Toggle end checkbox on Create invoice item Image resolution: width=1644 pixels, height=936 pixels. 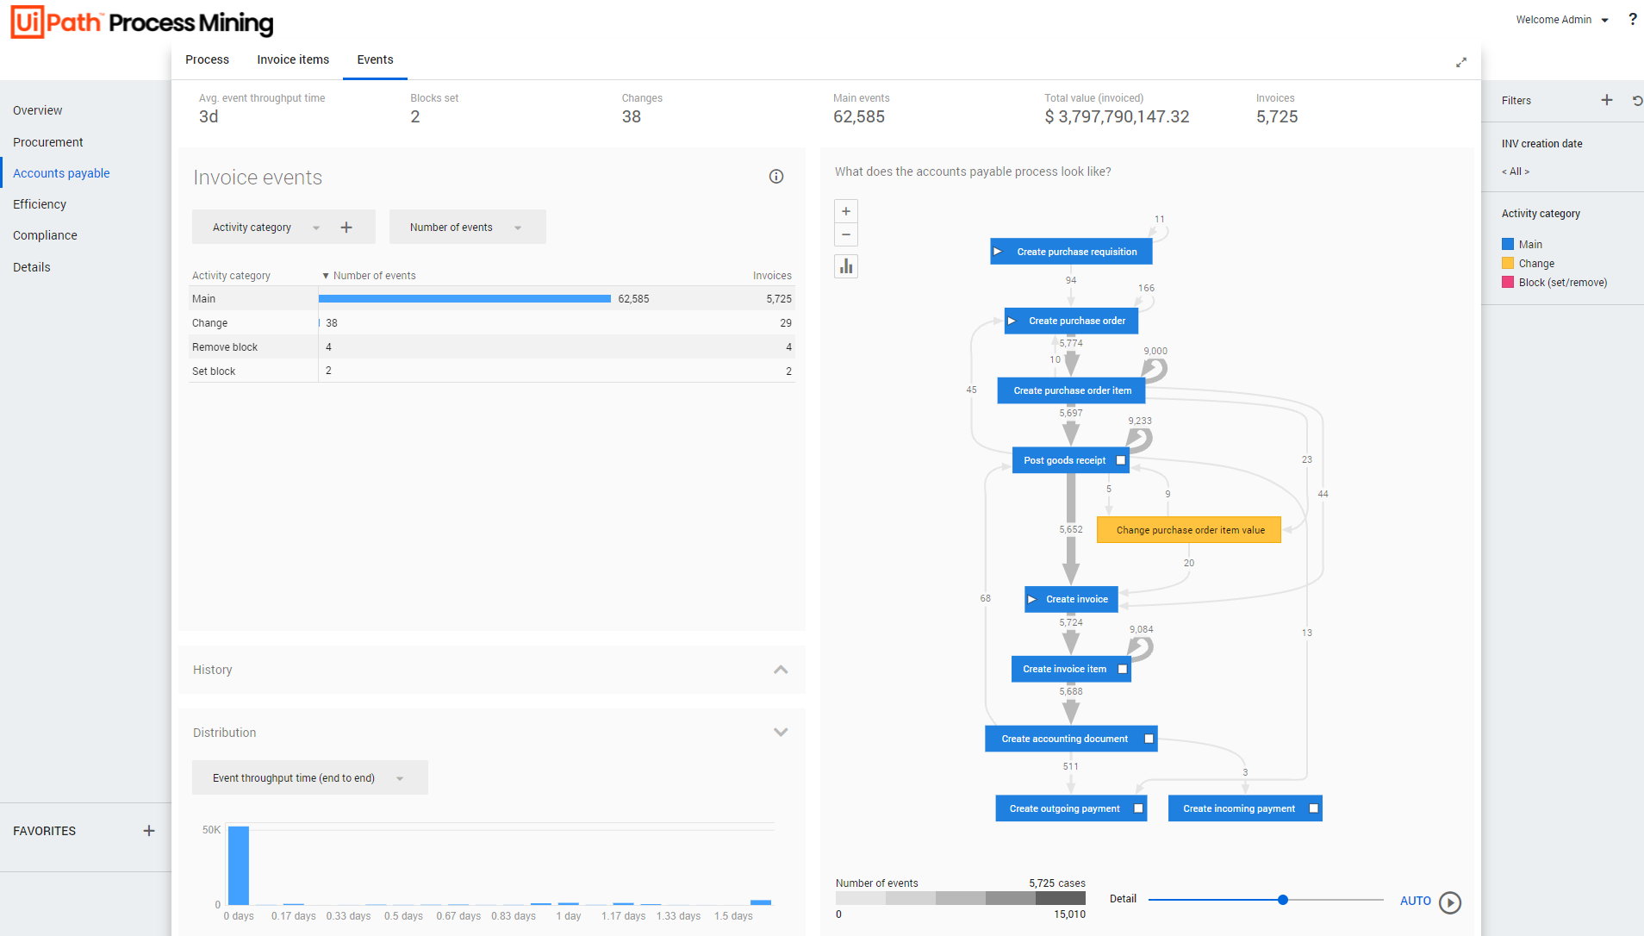tap(1123, 669)
